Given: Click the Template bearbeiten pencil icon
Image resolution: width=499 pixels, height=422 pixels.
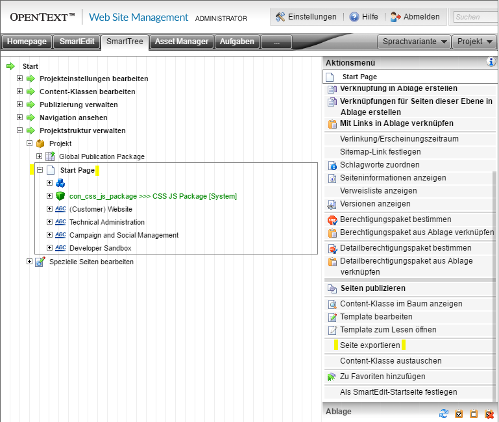Looking at the screenshot, I should [x=332, y=317].
